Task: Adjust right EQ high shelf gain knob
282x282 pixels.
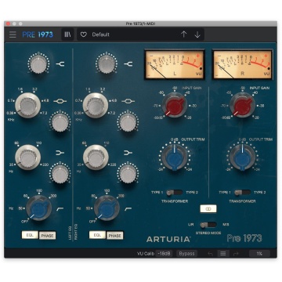Action: coord(107,63)
